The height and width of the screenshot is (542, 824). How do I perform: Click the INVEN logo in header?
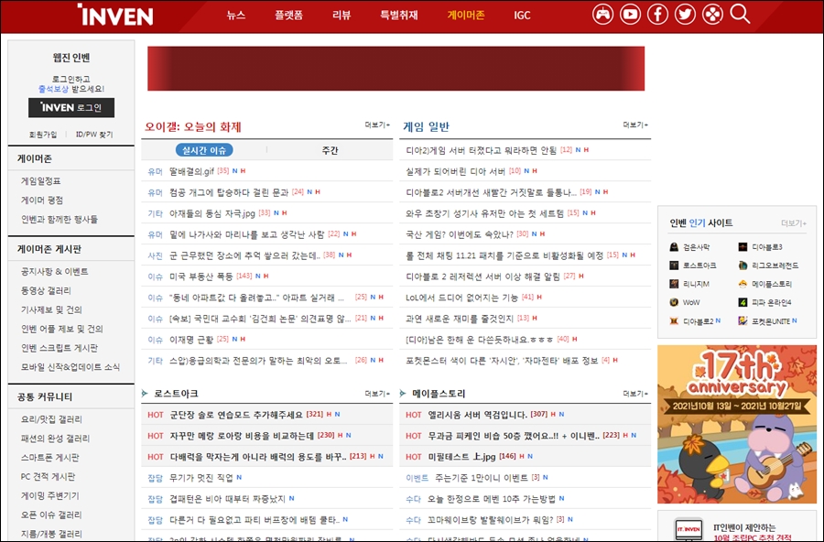115,15
